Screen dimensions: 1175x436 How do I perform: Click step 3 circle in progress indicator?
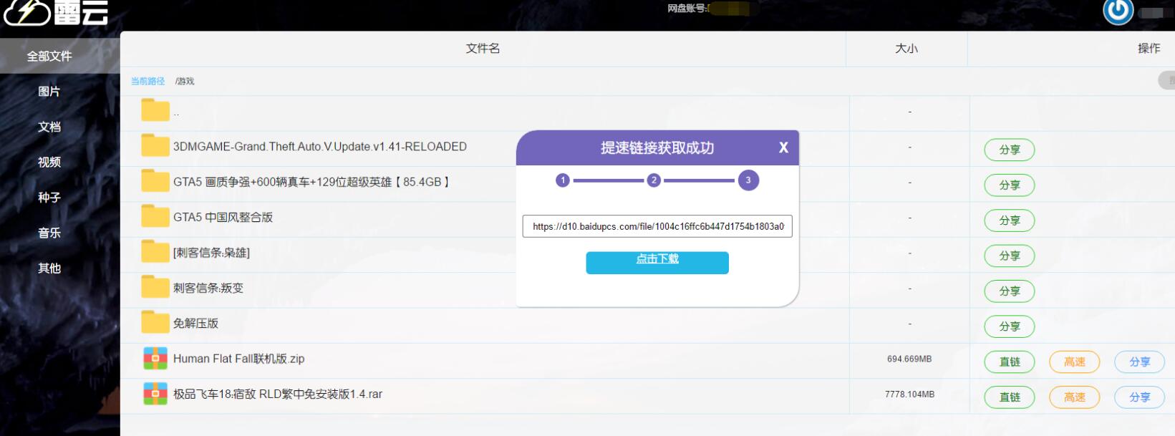tap(748, 180)
